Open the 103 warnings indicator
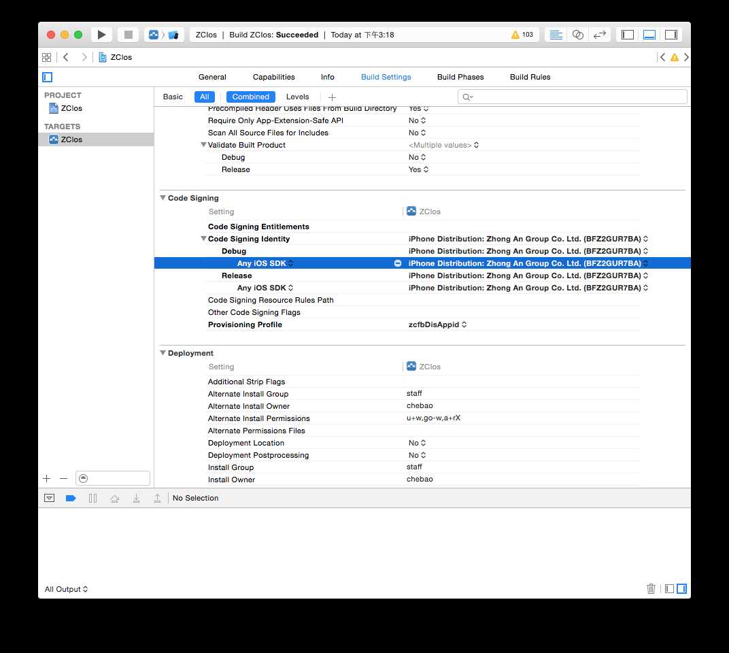Viewport: 729px width, 653px height. click(x=522, y=35)
